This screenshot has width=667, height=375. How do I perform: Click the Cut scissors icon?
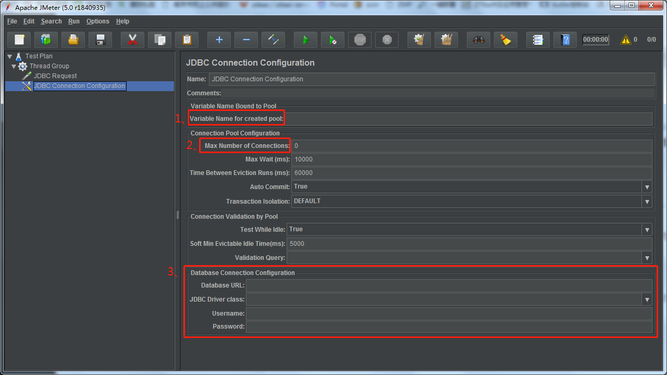coord(132,40)
